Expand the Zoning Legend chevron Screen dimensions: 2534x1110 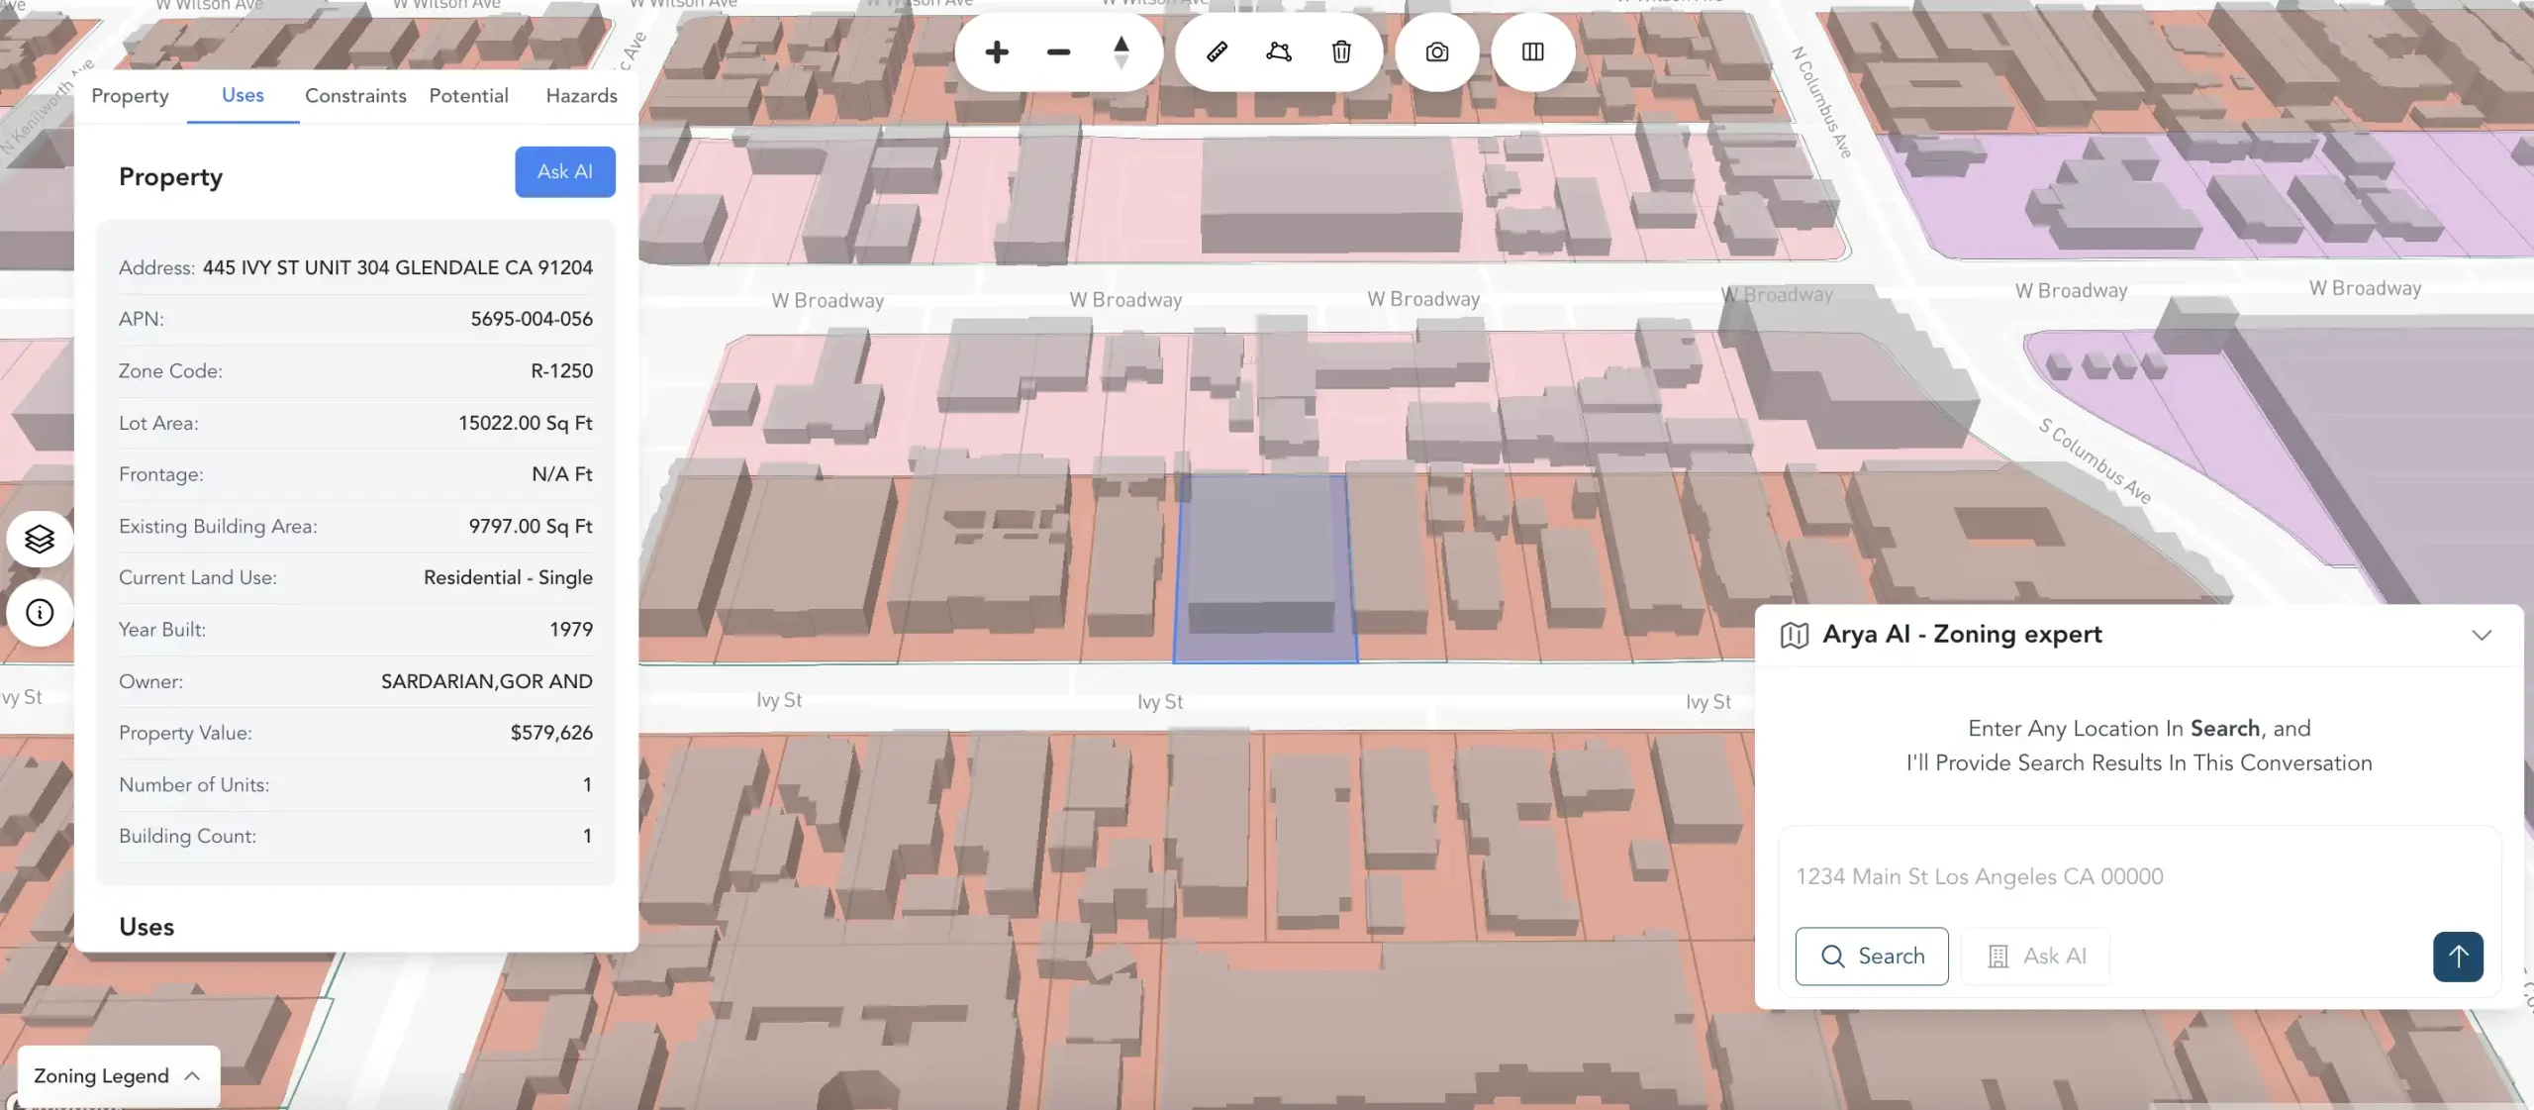[x=191, y=1075]
